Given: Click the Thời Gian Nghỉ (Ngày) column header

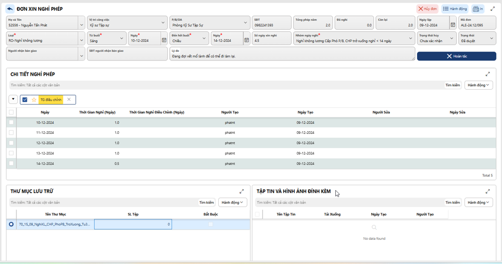Looking at the screenshot, I should coord(97,112).
